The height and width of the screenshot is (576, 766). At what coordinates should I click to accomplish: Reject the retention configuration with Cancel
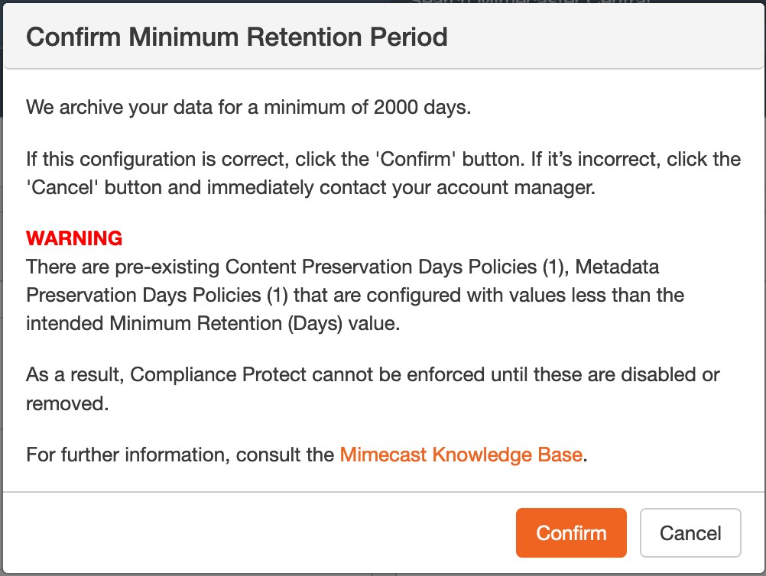click(690, 532)
